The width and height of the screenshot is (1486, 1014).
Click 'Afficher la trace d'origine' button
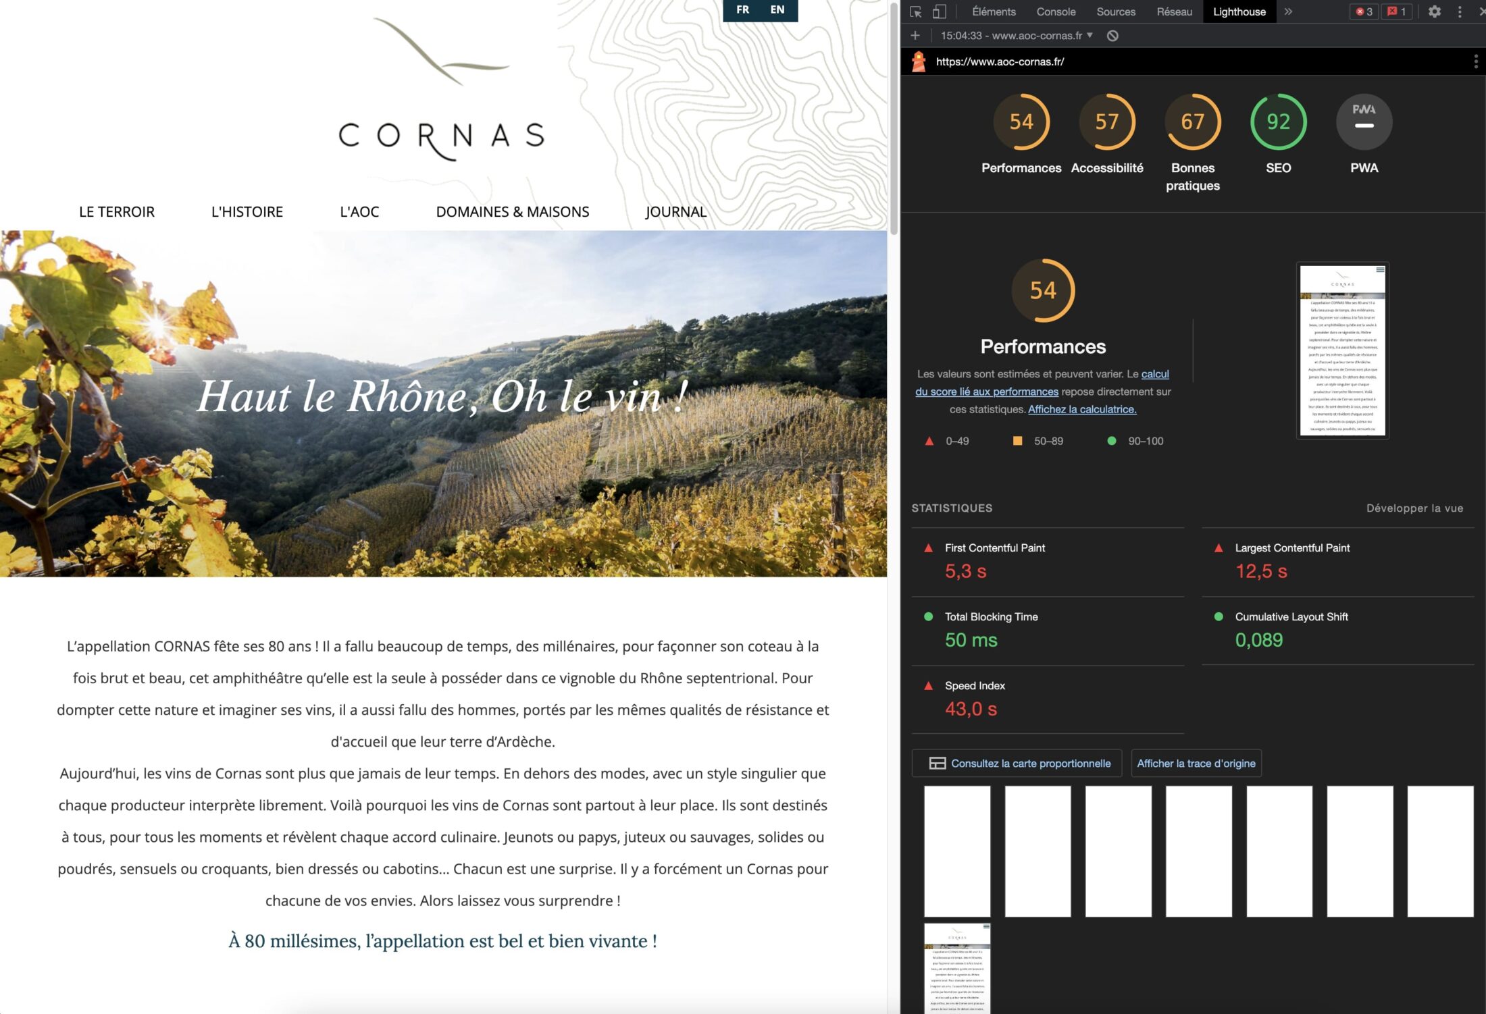1196,764
